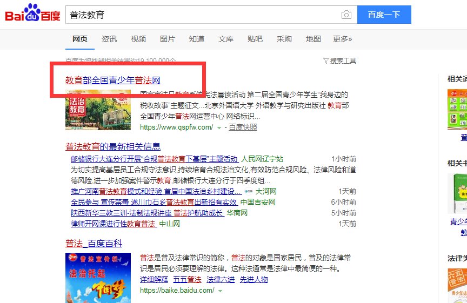Open 普法教育的最新相关信息 heading link
Screen dimensions: 467x303
(113, 146)
